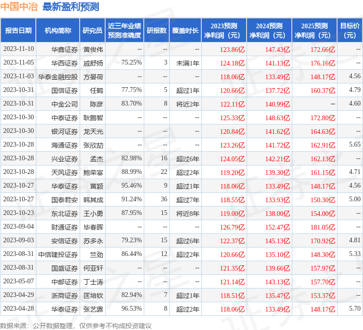
Task: Click the 82.98% accuracy value
Action: tap(132, 158)
